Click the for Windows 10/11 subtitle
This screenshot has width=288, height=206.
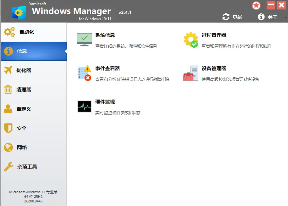coord(95,19)
